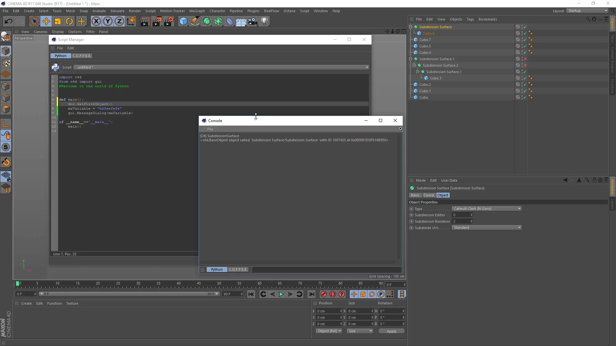Switch to the Coord. tab in Attributes

tap(429, 195)
